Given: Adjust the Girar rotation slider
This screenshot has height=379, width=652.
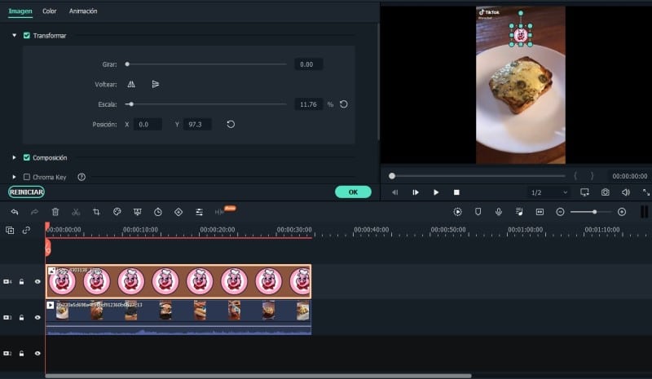Looking at the screenshot, I should pyautogui.click(x=127, y=64).
